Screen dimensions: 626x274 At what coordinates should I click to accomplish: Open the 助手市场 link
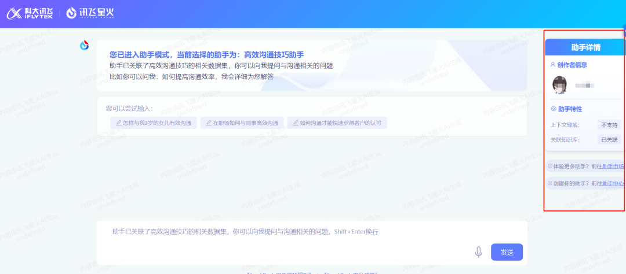613,166
